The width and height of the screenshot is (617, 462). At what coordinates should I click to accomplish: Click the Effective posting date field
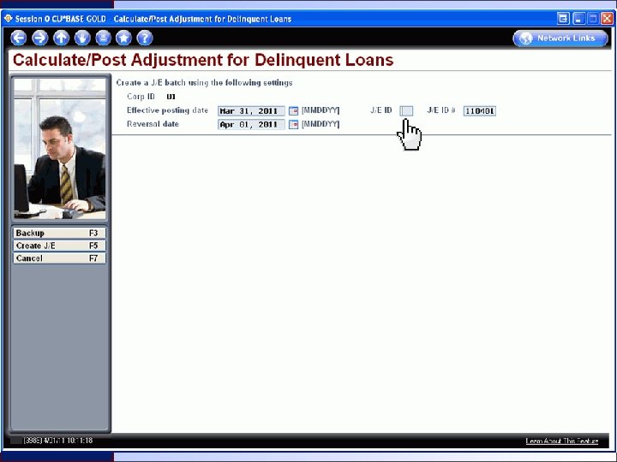(x=251, y=111)
